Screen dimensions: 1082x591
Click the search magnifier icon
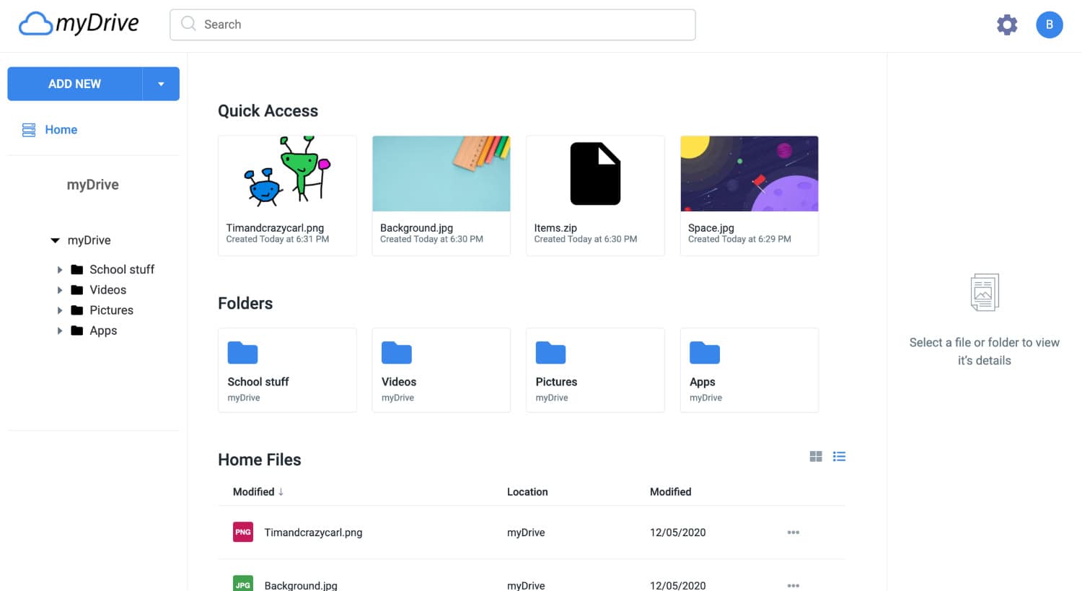tap(188, 24)
